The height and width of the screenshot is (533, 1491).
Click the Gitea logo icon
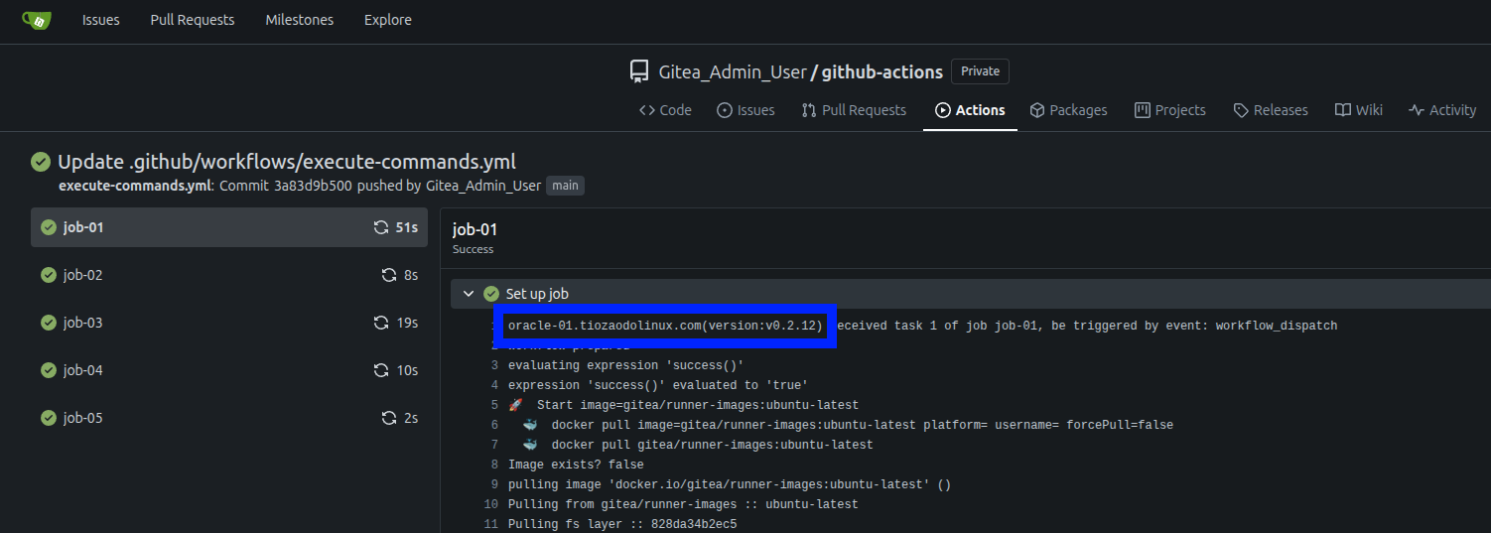point(37,20)
